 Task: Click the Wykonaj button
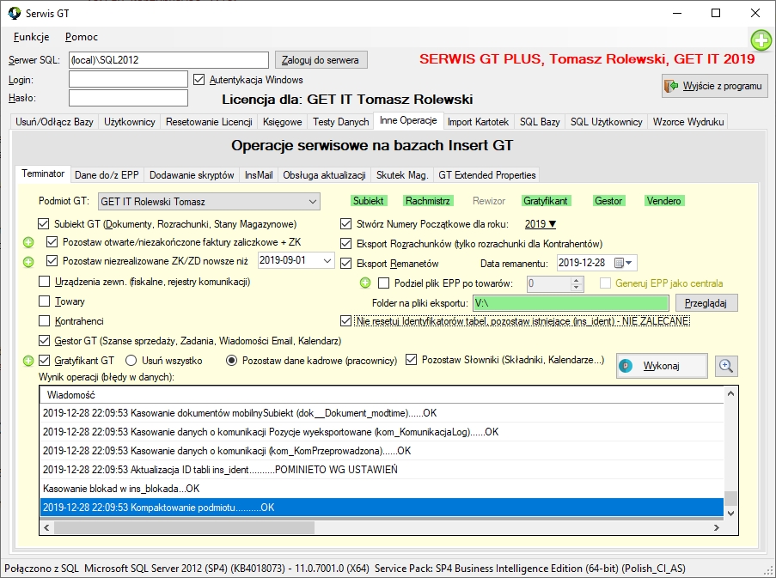tap(662, 366)
